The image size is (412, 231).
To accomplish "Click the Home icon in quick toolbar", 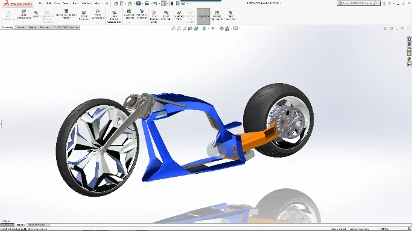I will tap(116, 4).
